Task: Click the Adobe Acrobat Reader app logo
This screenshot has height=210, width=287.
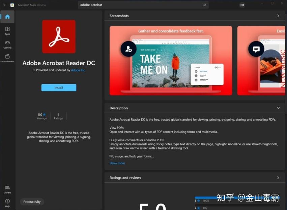Action: 59,37
